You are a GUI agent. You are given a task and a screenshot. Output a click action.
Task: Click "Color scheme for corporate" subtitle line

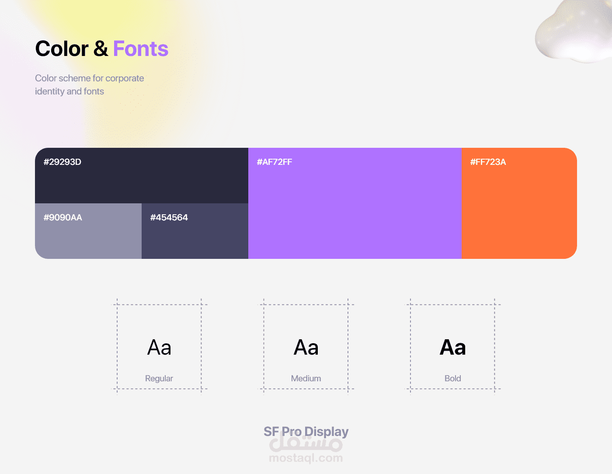pyautogui.click(x=90, y=78)
